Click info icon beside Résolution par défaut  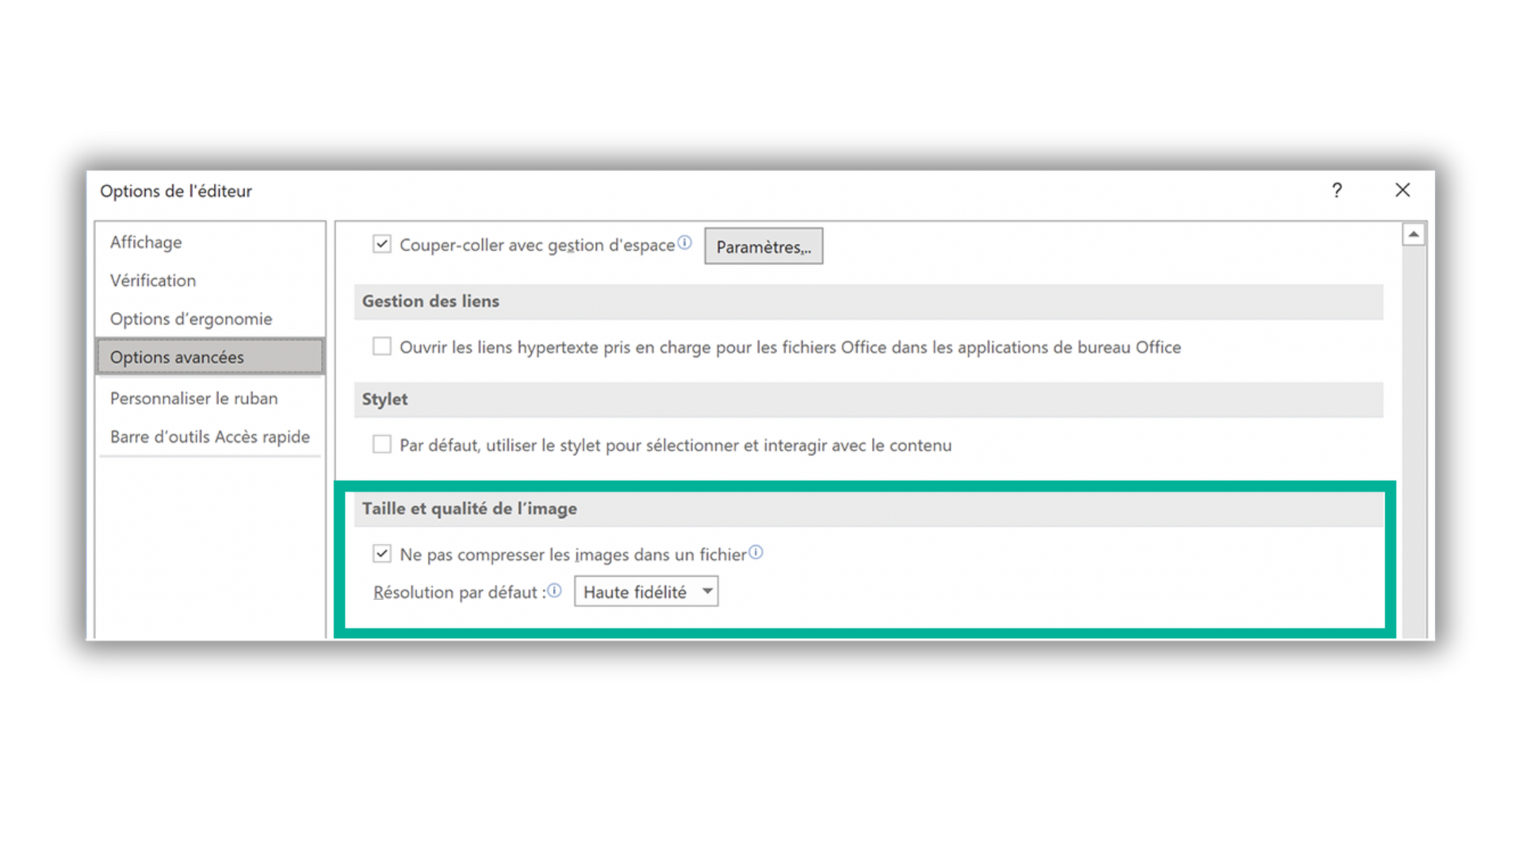tap(555, 590)
